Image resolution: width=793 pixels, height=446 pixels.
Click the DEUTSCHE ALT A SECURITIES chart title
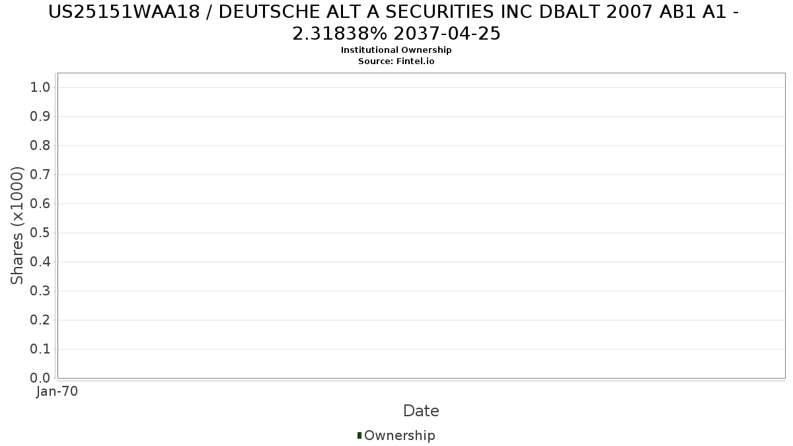pyautogui.click(x=396, y=22)
